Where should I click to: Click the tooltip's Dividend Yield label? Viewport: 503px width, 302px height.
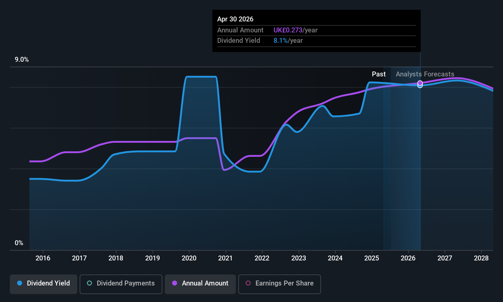[x=239, y=41]
